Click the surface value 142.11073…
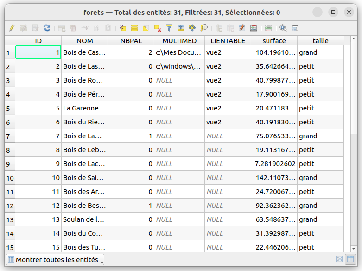362x271 pixels. (274, 178)
